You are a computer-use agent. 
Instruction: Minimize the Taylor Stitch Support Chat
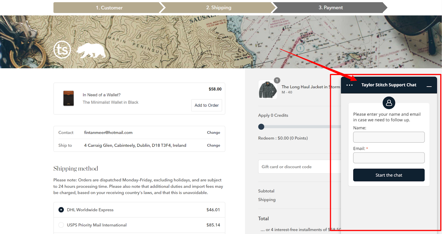(429, 86)
